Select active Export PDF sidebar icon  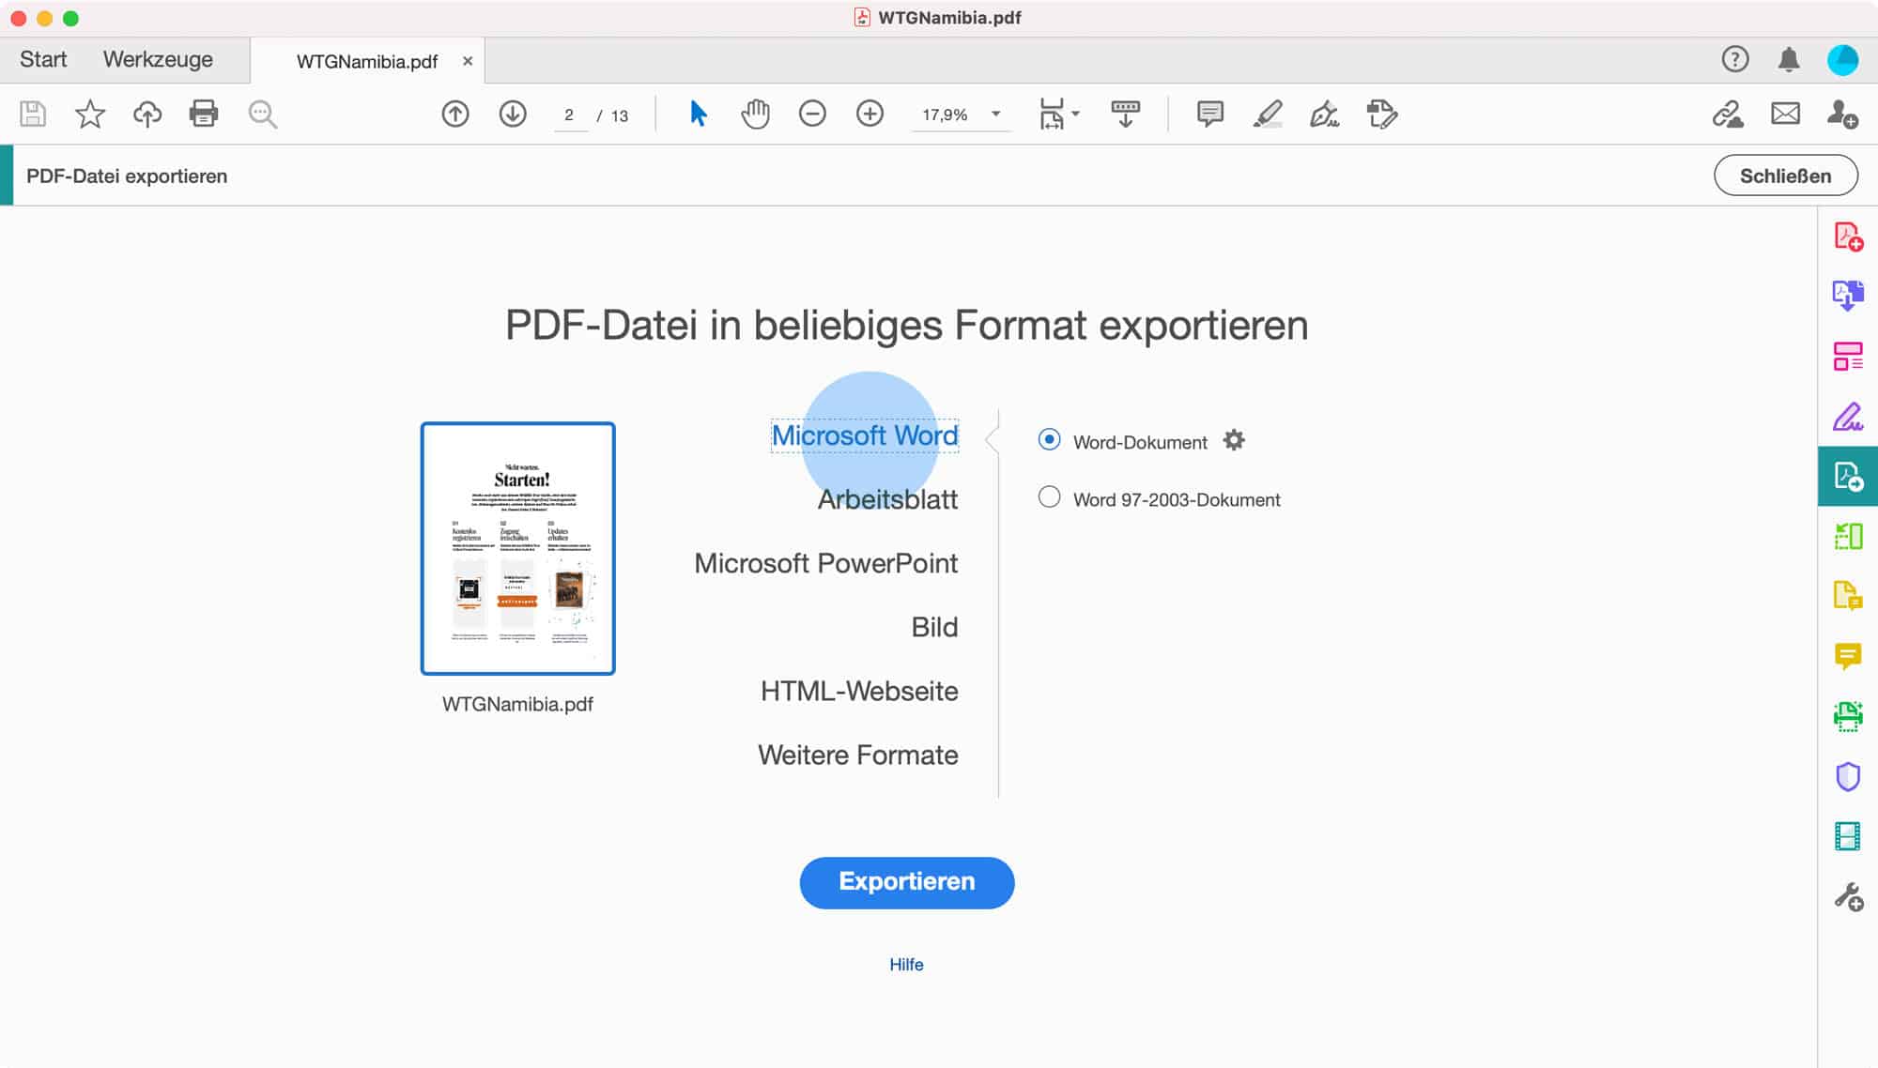(x=1848, y=477)
